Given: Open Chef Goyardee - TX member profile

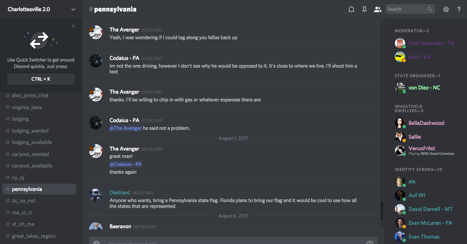Looking at the screenshot, I should pos(431,43).
